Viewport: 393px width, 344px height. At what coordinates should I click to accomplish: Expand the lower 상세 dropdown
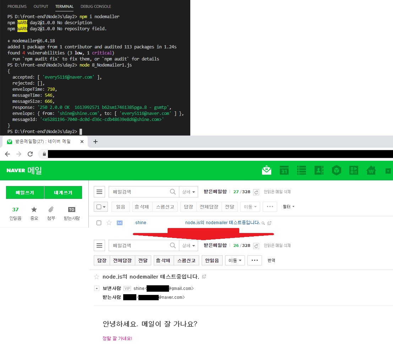[189, 245]
